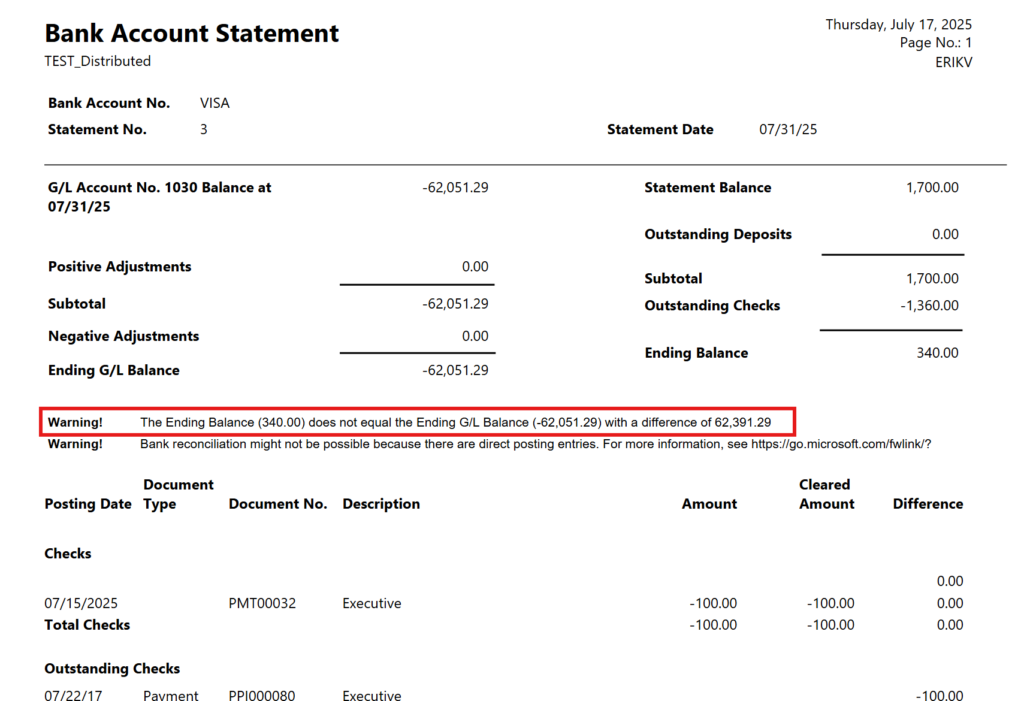Click the Document No. column header
This screenshot has height=701, width=1027.
coord(278,504)
